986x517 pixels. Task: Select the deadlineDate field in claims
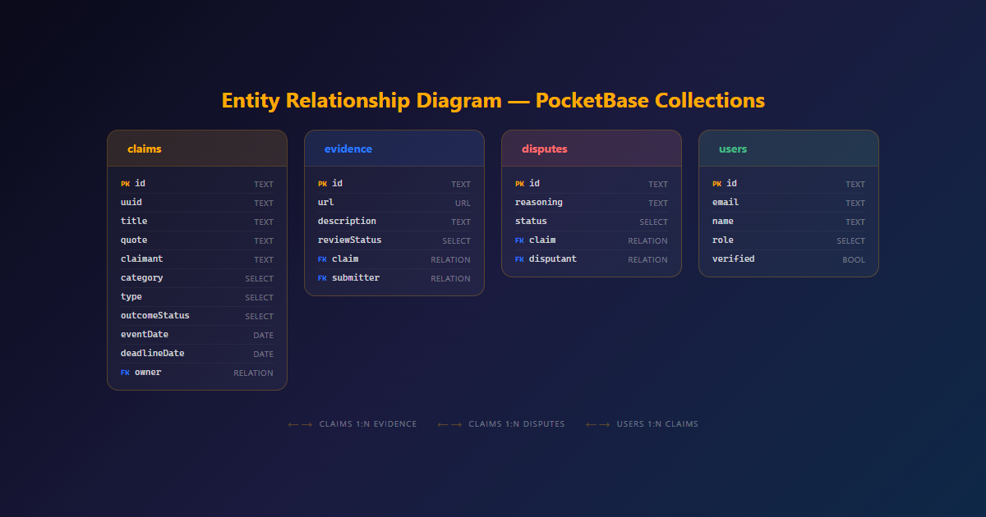[x=197, y=354]
